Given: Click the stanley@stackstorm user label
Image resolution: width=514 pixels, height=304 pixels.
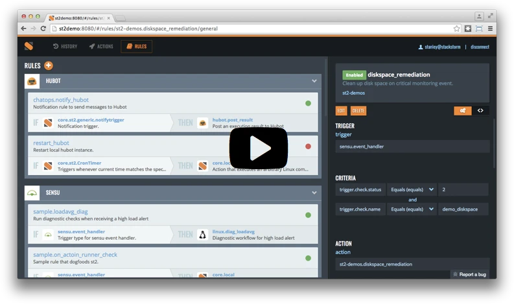Looking at the screenshot, I should [x=439, y=47].
